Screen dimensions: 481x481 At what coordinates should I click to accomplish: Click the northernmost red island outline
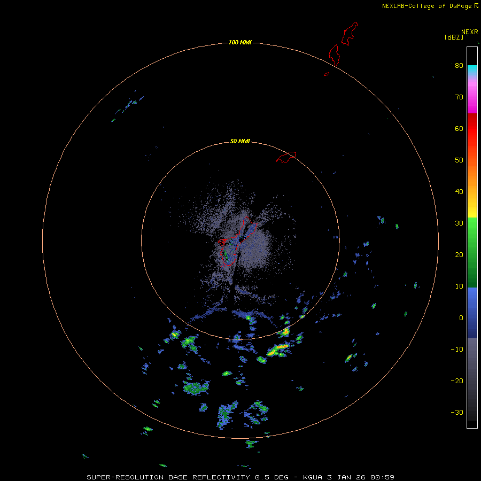(350, 34)
